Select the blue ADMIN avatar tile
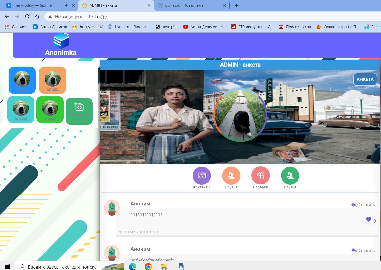This screenshot has height=270, width=381. click(22, 80)
